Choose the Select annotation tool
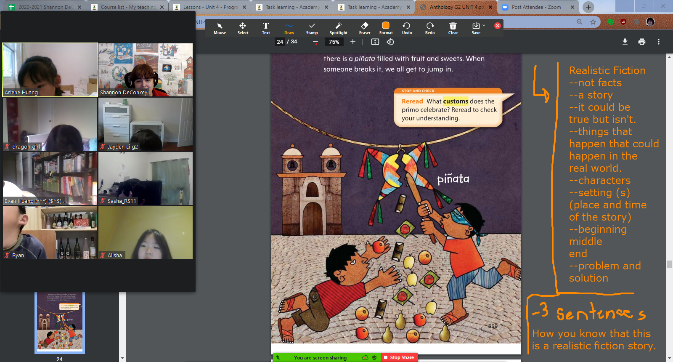673x362 pixels. (243, 28)
